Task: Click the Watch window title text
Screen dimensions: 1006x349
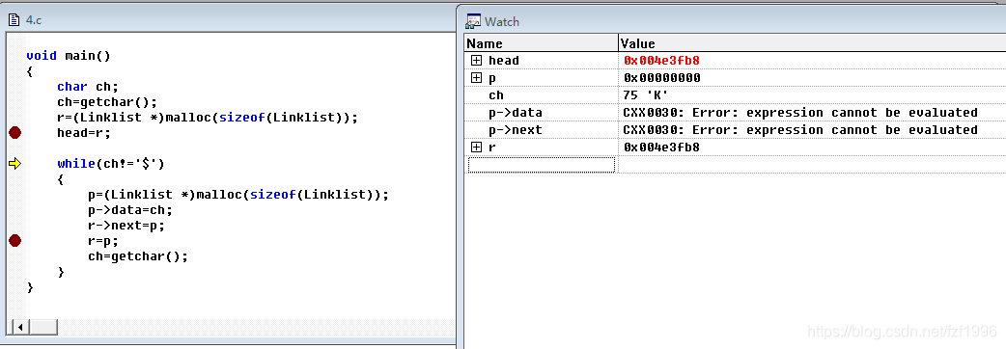Action: [x=502, y=22]
